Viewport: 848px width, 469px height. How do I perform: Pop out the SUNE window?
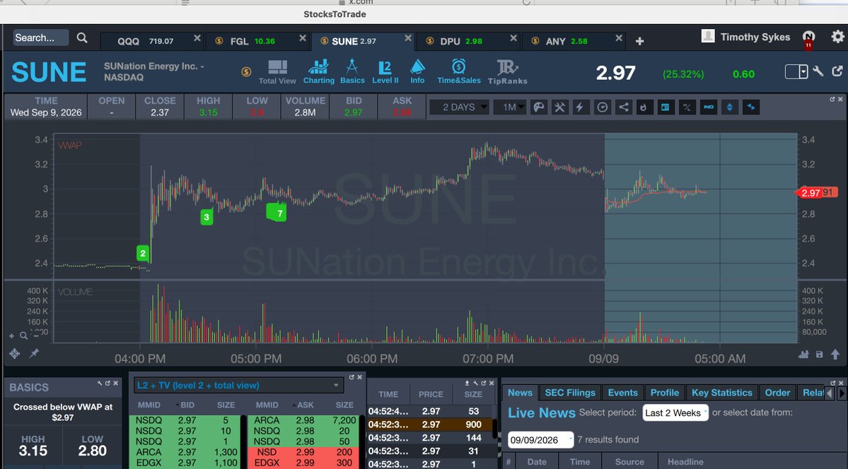pos(837,71)
